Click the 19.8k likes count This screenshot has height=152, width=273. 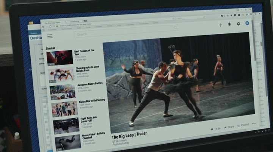point(217,129)
